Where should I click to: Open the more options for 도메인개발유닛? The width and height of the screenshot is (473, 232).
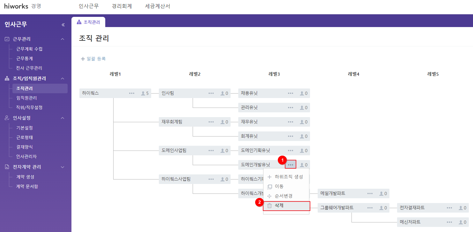tap(291, 165)
